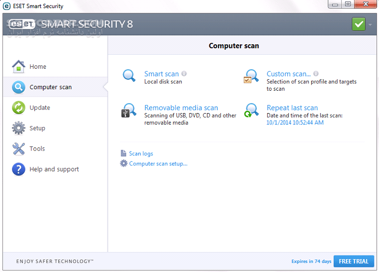
Task: Click the green Update arrows icon
Action: (18, 108)
